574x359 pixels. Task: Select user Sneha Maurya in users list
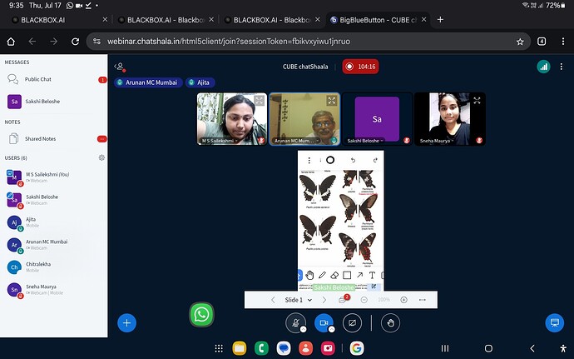click(x=54, y=289)
